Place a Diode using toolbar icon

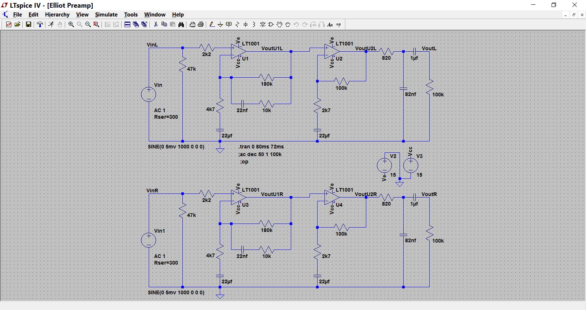click(263, 25)
